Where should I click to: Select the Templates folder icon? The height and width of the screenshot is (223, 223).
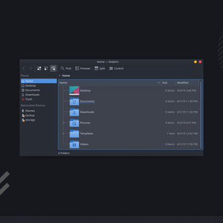tap(74, 134)
